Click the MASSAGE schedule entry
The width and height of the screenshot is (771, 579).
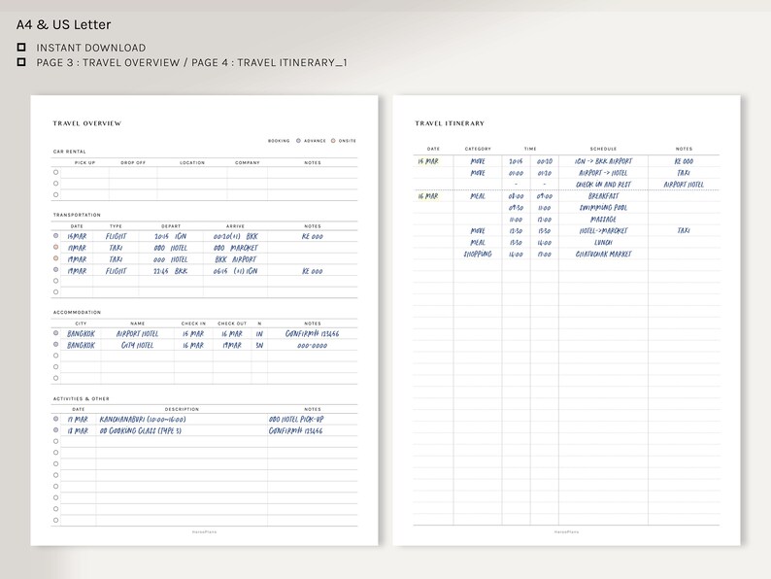pyautogui.click(x=603, y=220)
